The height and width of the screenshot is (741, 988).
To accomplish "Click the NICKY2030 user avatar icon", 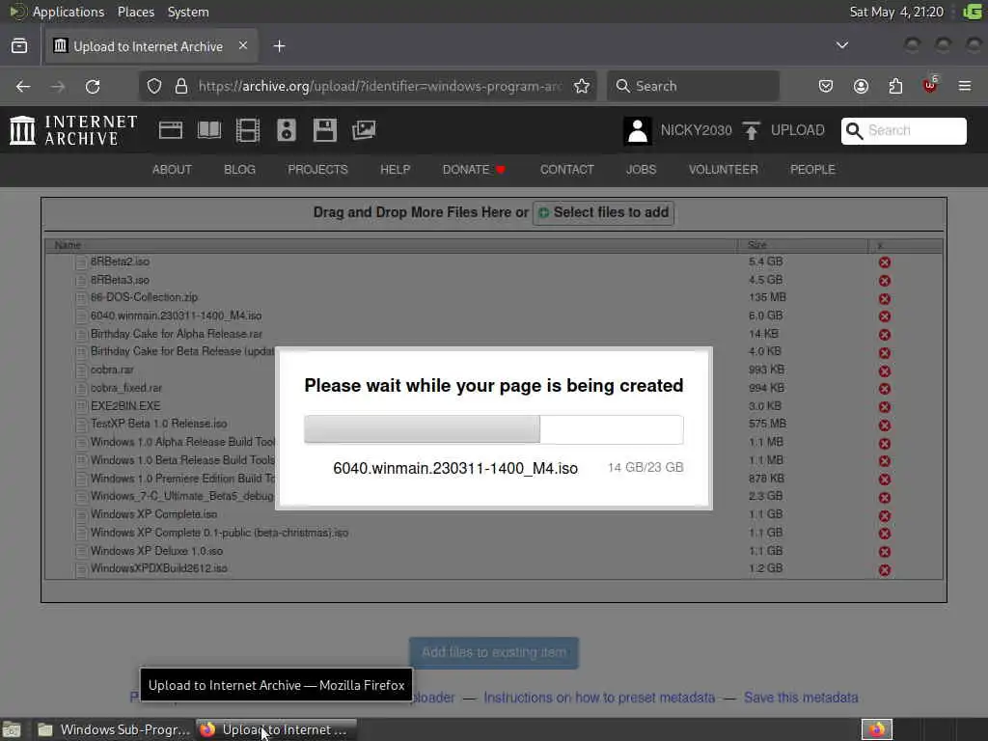I will [x=637, y=131].
